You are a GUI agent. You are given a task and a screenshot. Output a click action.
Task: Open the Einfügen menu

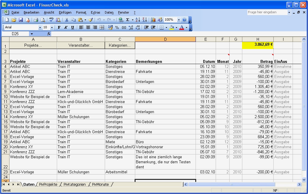click(65, 12)
